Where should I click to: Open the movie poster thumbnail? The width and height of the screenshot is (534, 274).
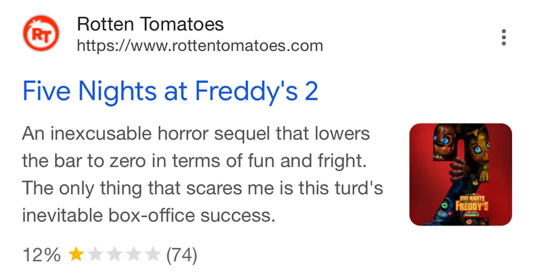460,174
